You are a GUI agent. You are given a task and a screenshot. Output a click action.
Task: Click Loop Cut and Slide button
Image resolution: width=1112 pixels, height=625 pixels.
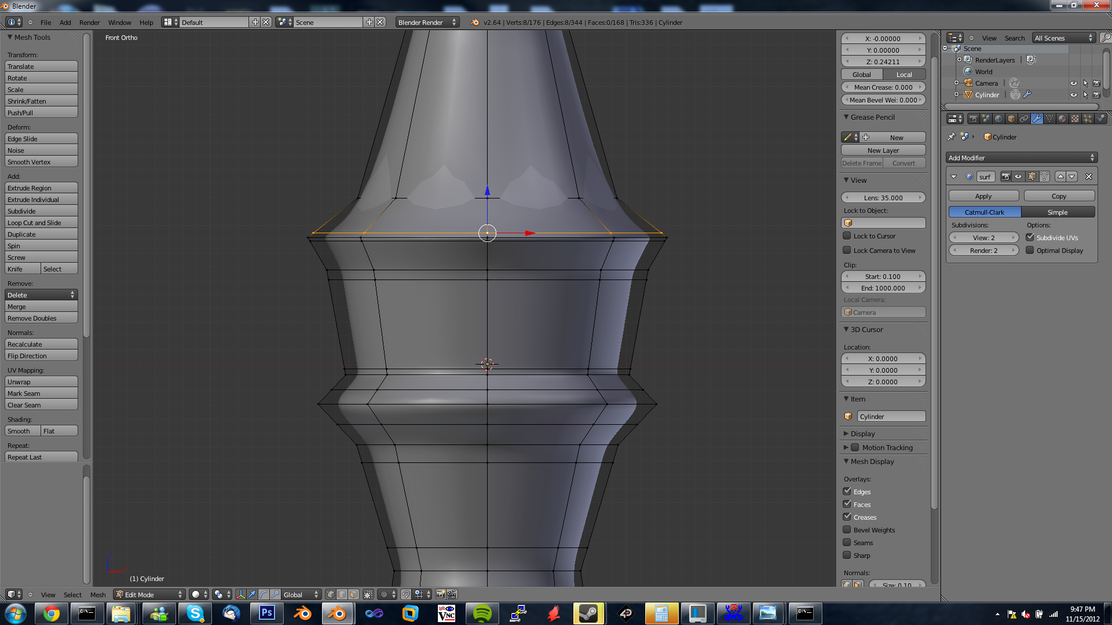coord(41,222)
